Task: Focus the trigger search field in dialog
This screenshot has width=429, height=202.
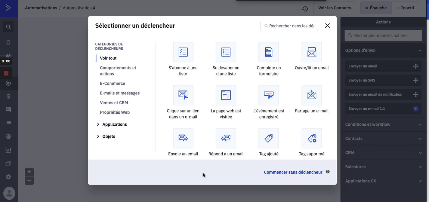Action: [289, 26]
